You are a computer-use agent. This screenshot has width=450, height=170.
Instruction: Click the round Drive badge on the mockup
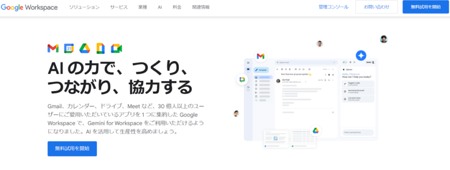click(x=316, y=130)
